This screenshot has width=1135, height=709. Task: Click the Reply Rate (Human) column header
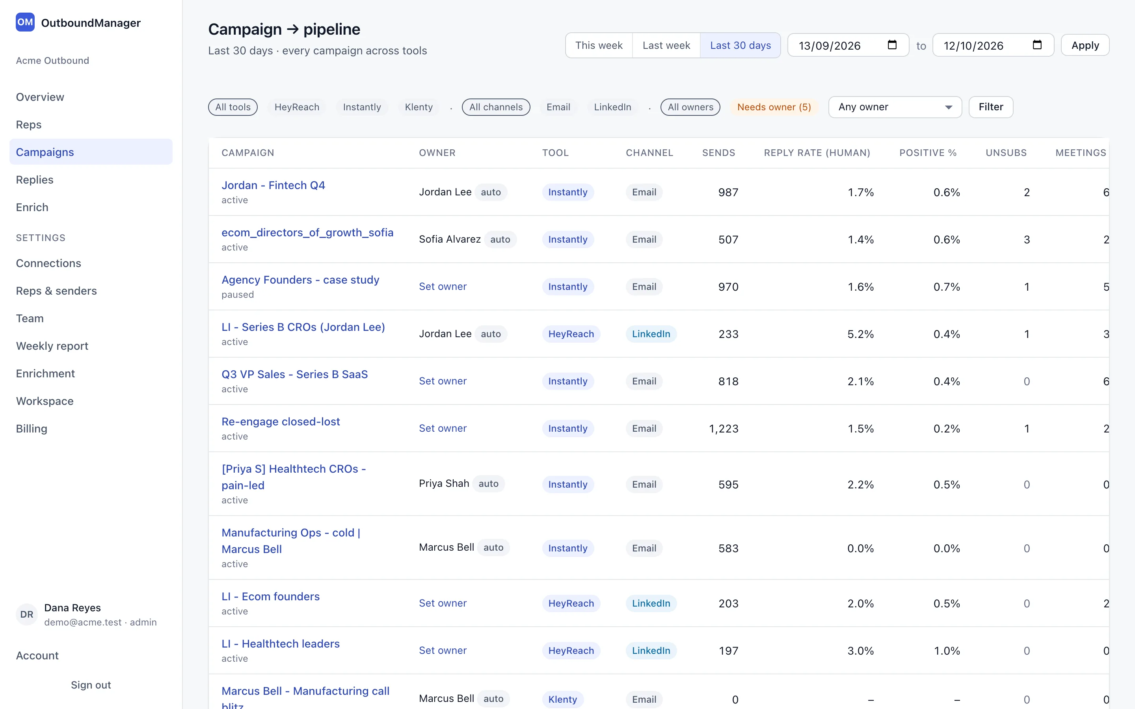[817, 153]
